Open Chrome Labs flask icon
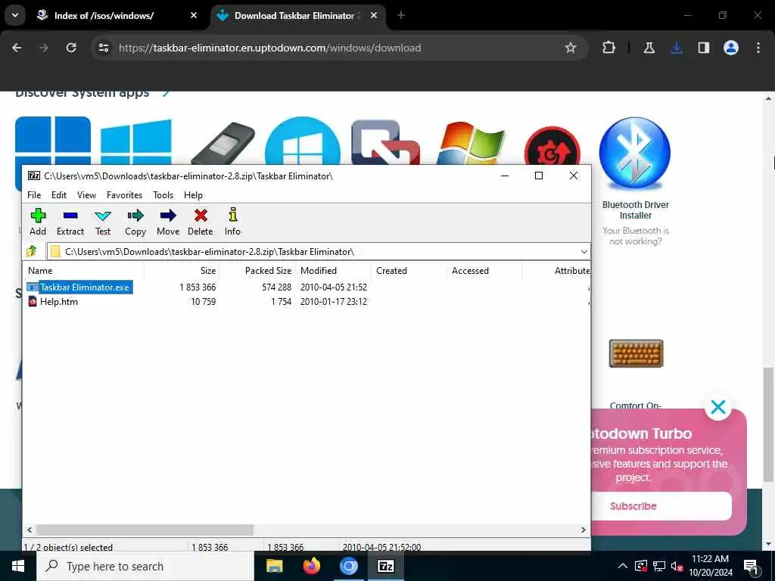The width and height of the screenshot is (775, 581). [649, 48]
